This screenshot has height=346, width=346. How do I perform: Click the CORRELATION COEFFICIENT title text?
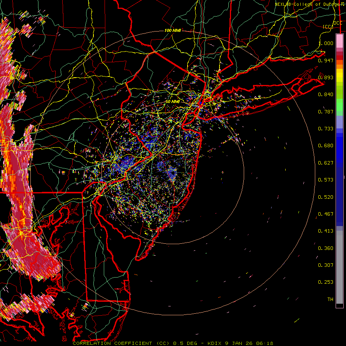coord(112,343)
